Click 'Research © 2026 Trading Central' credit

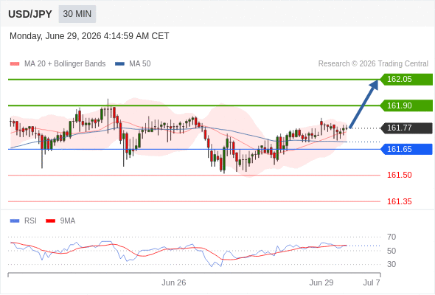373,64
